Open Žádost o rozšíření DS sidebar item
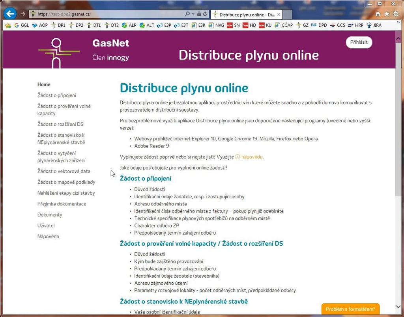This screenshot has width=404, height=317. pyautogui.click(x=60, y=124)
